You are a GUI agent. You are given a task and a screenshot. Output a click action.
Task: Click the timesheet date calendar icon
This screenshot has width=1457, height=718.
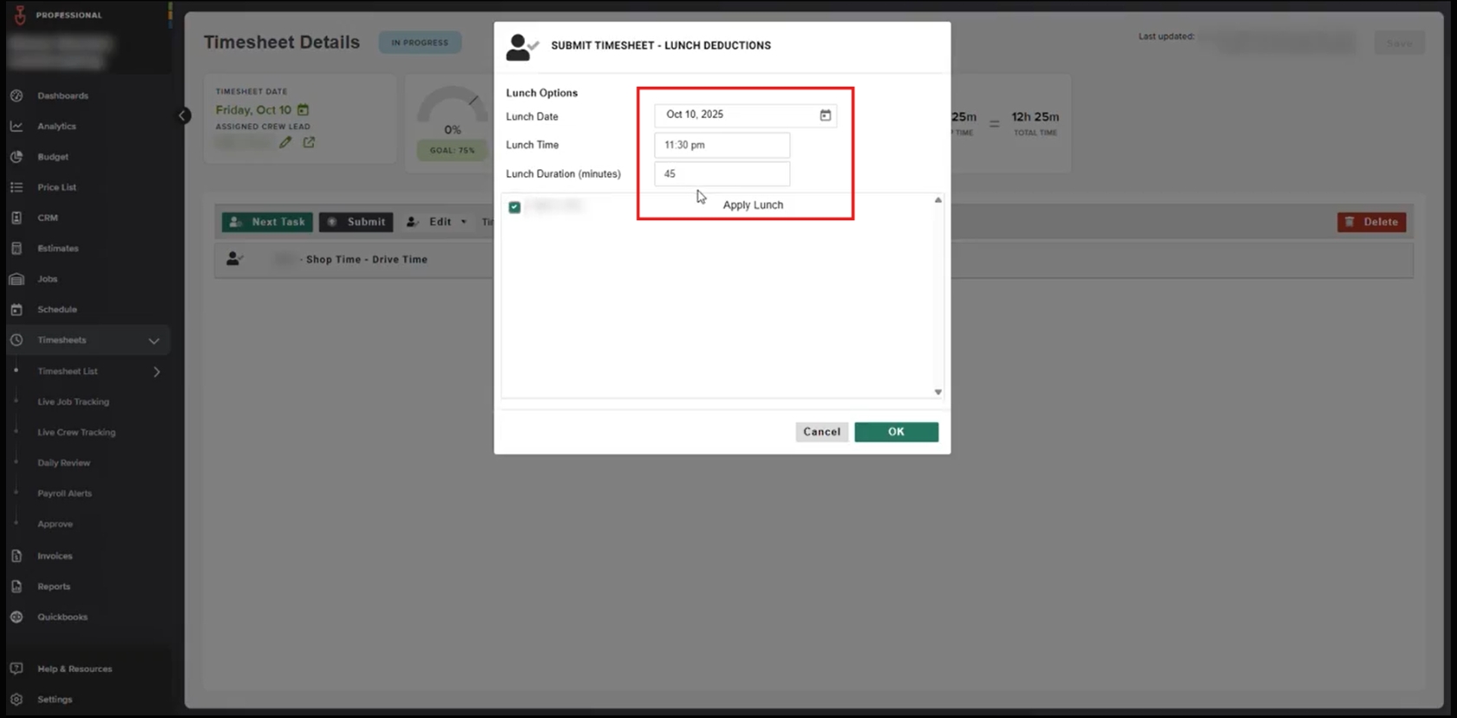[303, 110]
